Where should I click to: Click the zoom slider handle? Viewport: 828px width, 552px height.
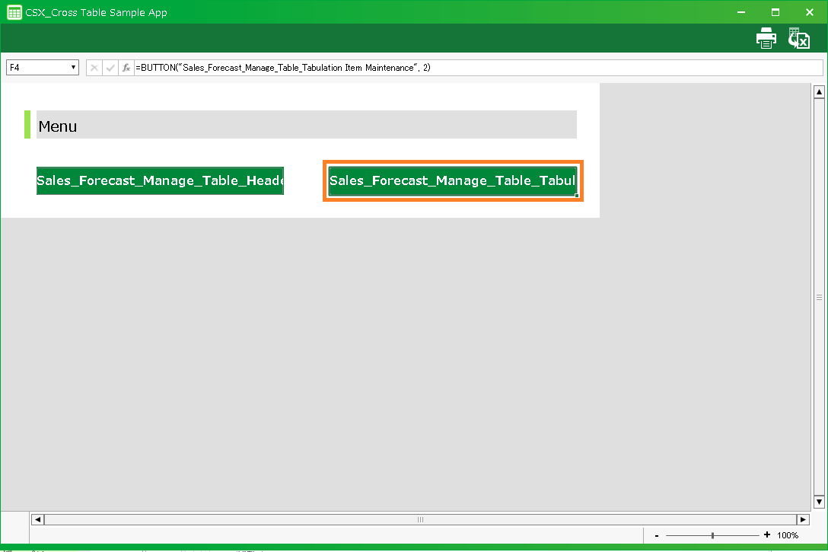tap(712, 535)
